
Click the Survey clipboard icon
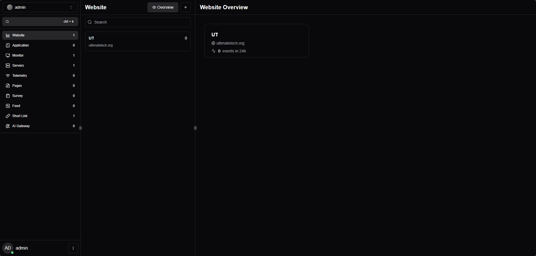[8, 96]
